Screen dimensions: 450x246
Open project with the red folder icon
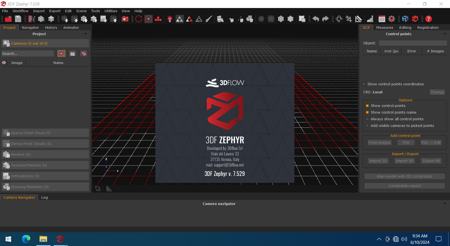[x=8, y=19]
